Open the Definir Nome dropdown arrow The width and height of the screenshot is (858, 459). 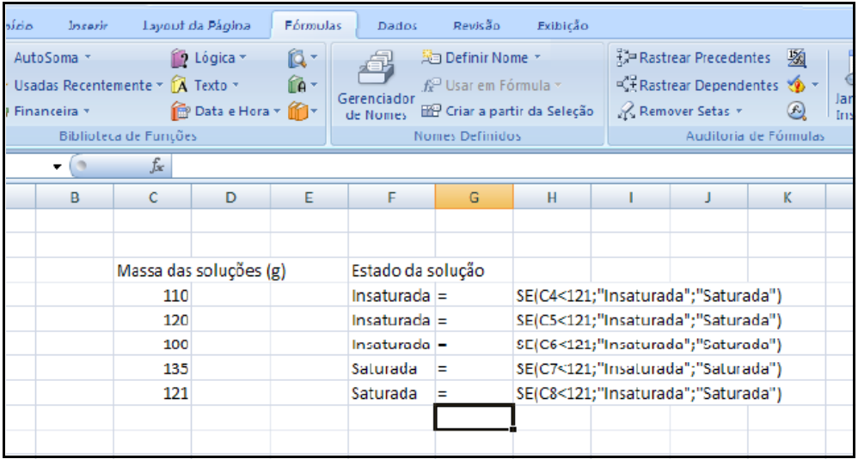coord(538,58)
